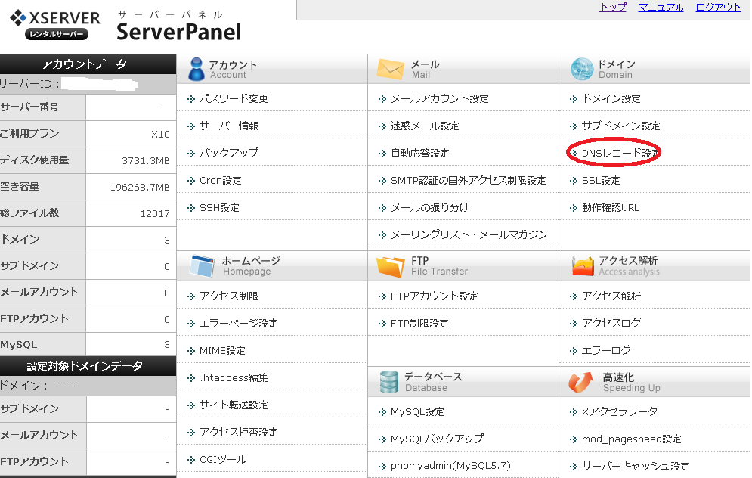Select SSH設定 under Account
752x478 pixels.
click(x=218, y=207)
